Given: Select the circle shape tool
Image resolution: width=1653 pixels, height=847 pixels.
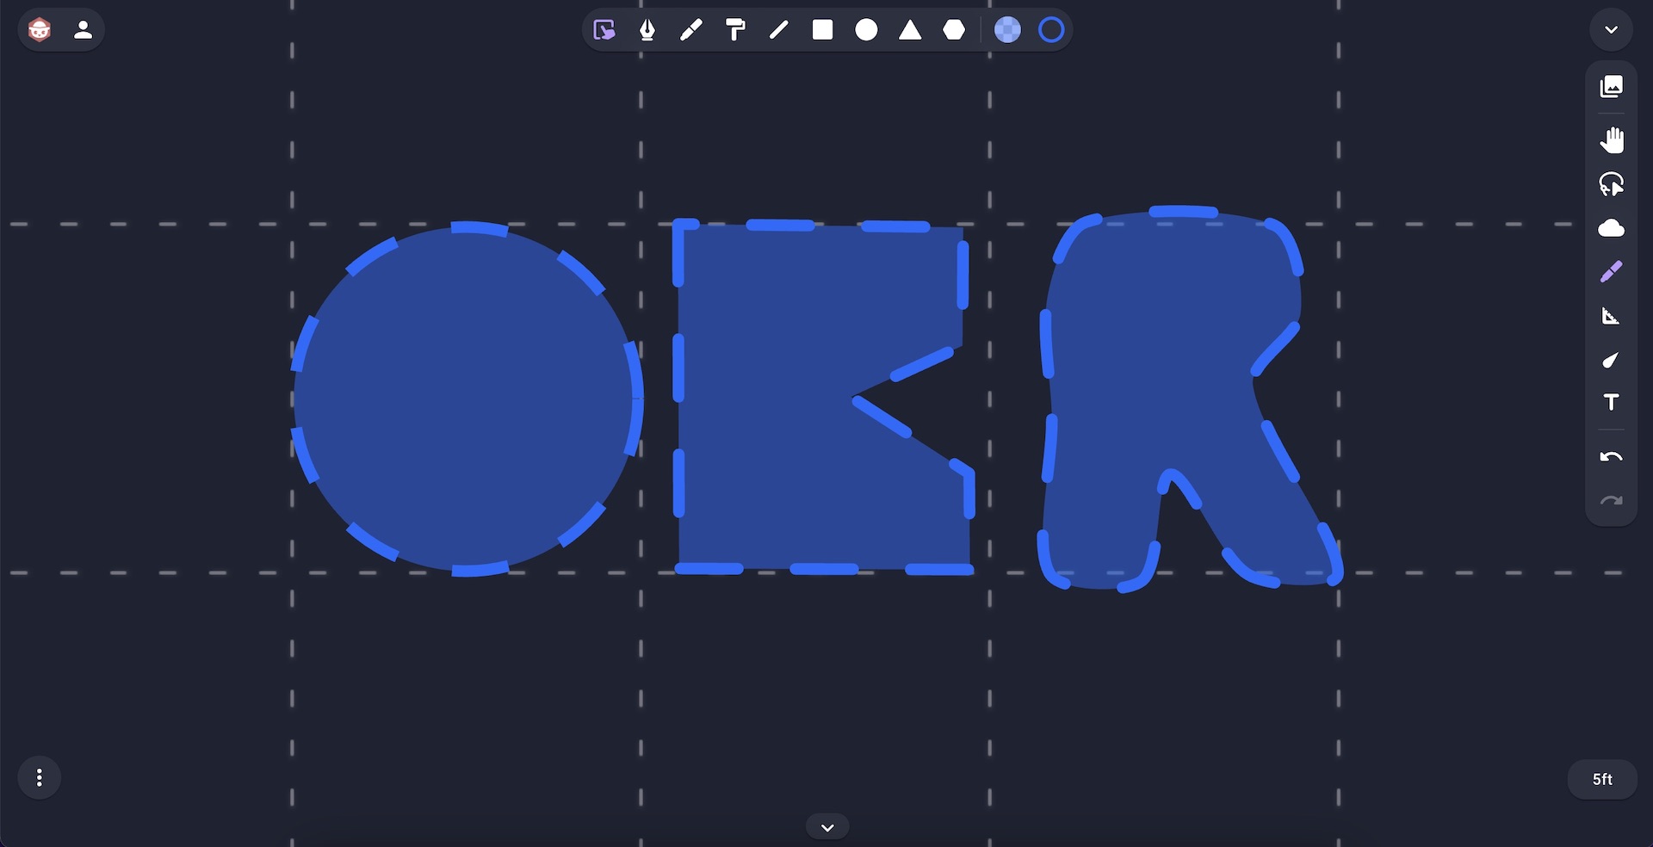Looking at the screenshot, I should (866, 30).
